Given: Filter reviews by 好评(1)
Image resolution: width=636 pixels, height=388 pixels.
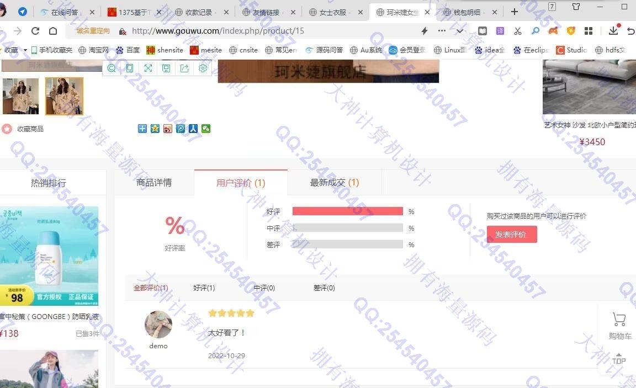Looking at the screenshot, I should tap(204, 288).
